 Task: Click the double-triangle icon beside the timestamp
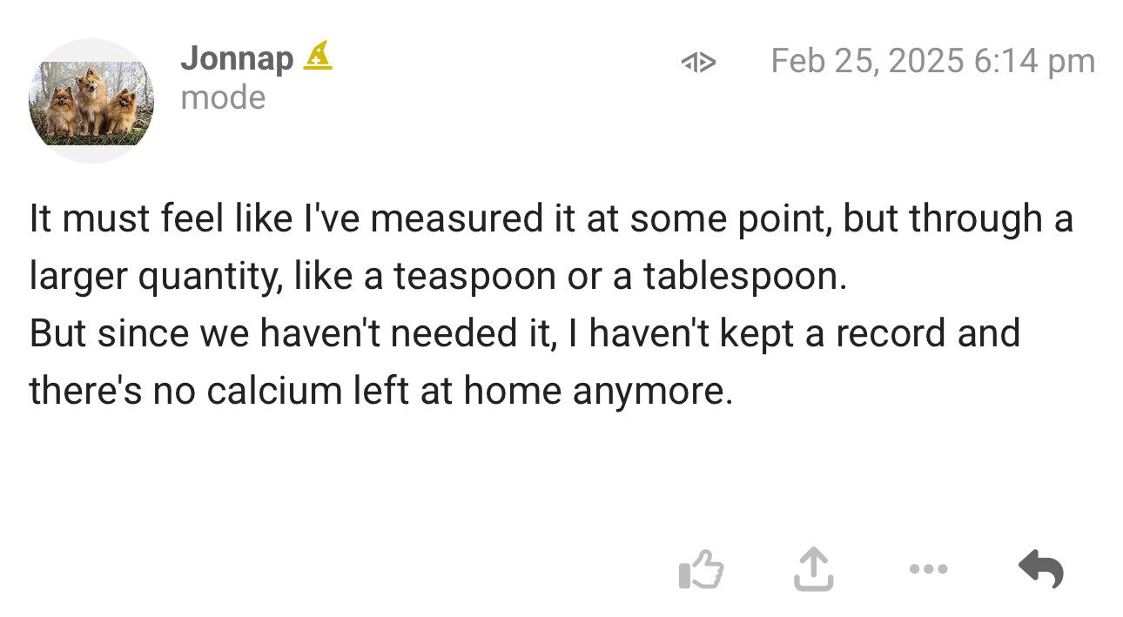pos(698,62)
